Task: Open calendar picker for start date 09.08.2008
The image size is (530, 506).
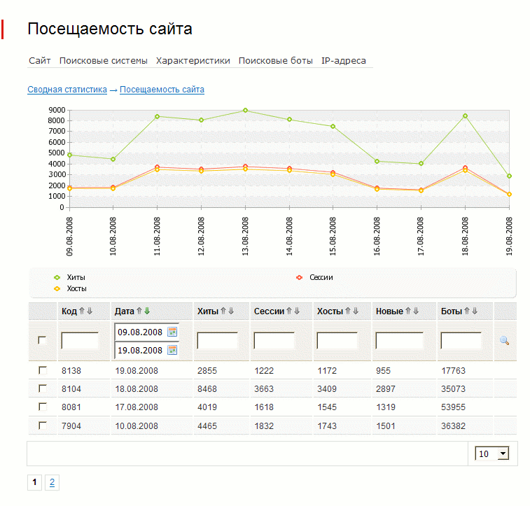Action: (172, 332)
